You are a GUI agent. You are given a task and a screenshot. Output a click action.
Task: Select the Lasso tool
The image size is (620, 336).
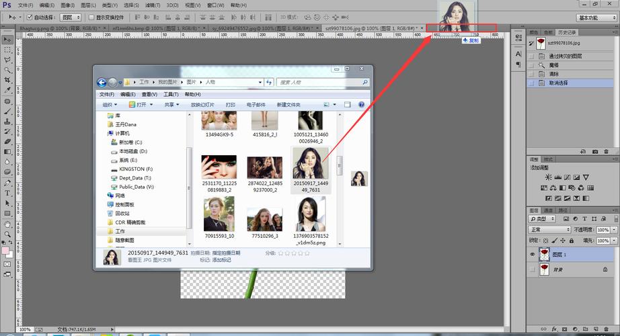tap(7, 60)
